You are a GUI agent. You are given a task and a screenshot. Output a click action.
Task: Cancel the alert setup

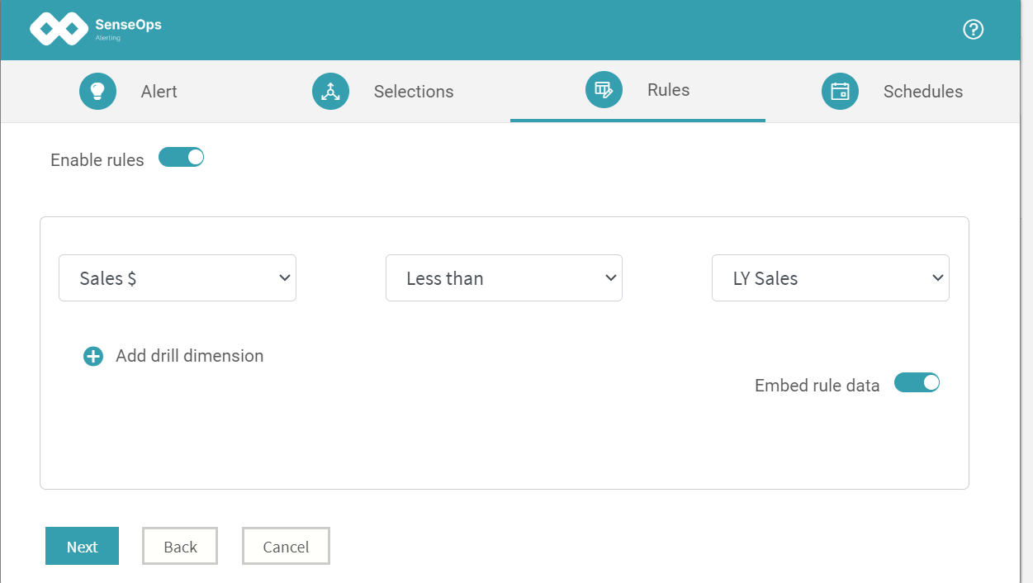[x=286, y=547]
